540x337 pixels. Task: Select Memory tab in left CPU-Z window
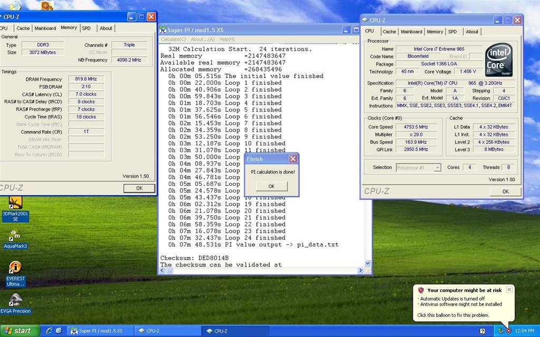[69, 27]
